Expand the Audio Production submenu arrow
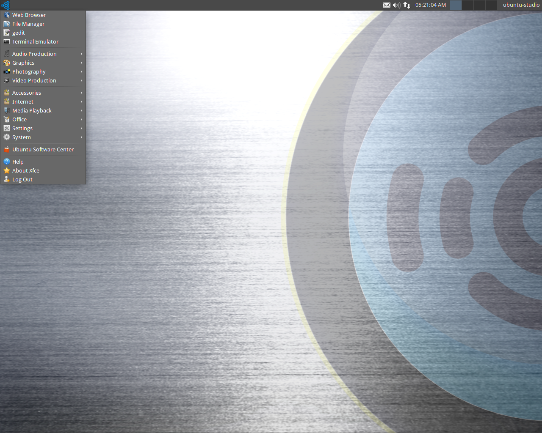The height and width of the screenshot is (433, 542). [x=81, y=54]
